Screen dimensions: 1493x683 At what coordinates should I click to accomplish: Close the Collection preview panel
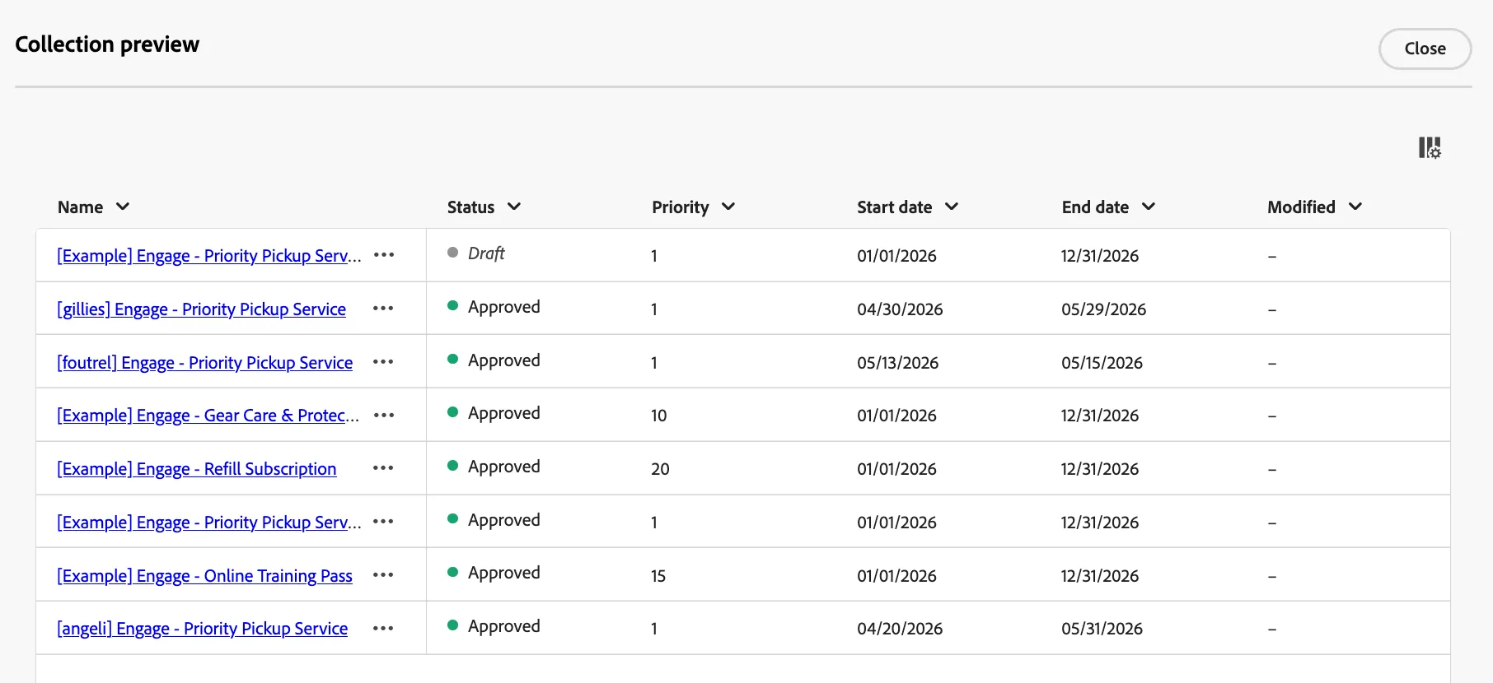point(1425,49)
